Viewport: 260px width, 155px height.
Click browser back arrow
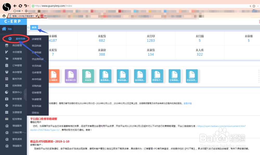15,6
